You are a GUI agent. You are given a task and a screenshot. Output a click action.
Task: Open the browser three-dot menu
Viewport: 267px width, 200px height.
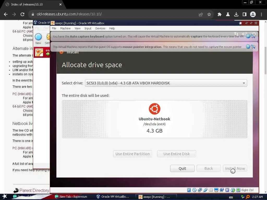[261, 15]
